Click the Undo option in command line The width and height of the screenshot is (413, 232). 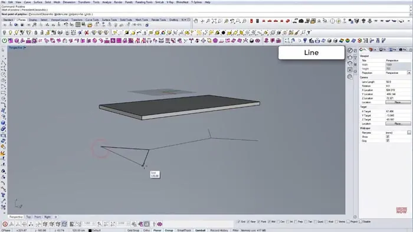click(x=88, y=14)
